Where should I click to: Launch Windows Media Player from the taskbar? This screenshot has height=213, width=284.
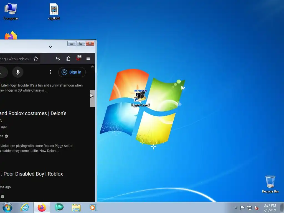93,207
